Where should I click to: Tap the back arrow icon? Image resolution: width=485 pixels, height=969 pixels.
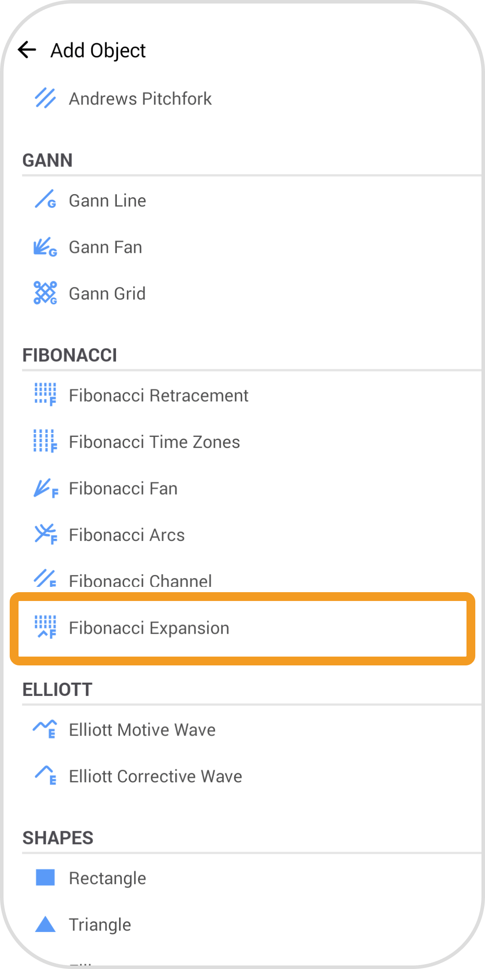tap(27, 50)
